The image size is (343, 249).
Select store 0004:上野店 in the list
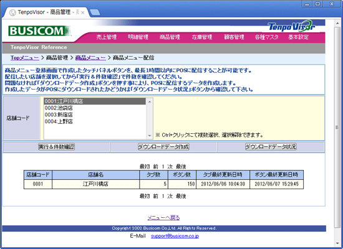(x=95, y=121)
